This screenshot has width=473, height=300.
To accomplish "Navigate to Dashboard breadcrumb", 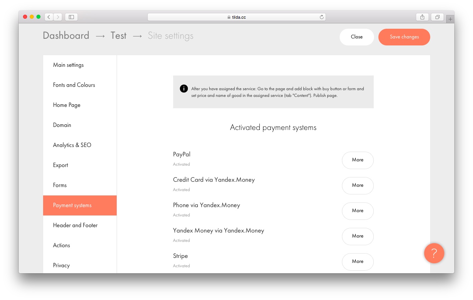I will pyautogui.click(x=66, y=35).
